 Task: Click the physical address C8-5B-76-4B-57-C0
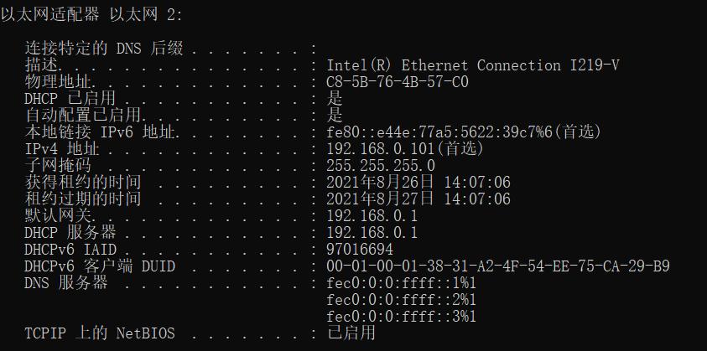tap(398, 82)
